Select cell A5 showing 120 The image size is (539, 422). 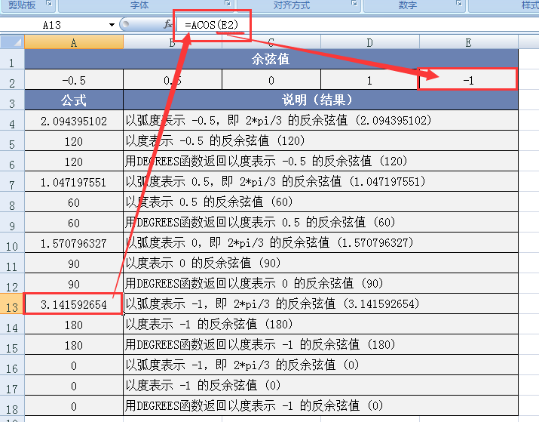74,140
